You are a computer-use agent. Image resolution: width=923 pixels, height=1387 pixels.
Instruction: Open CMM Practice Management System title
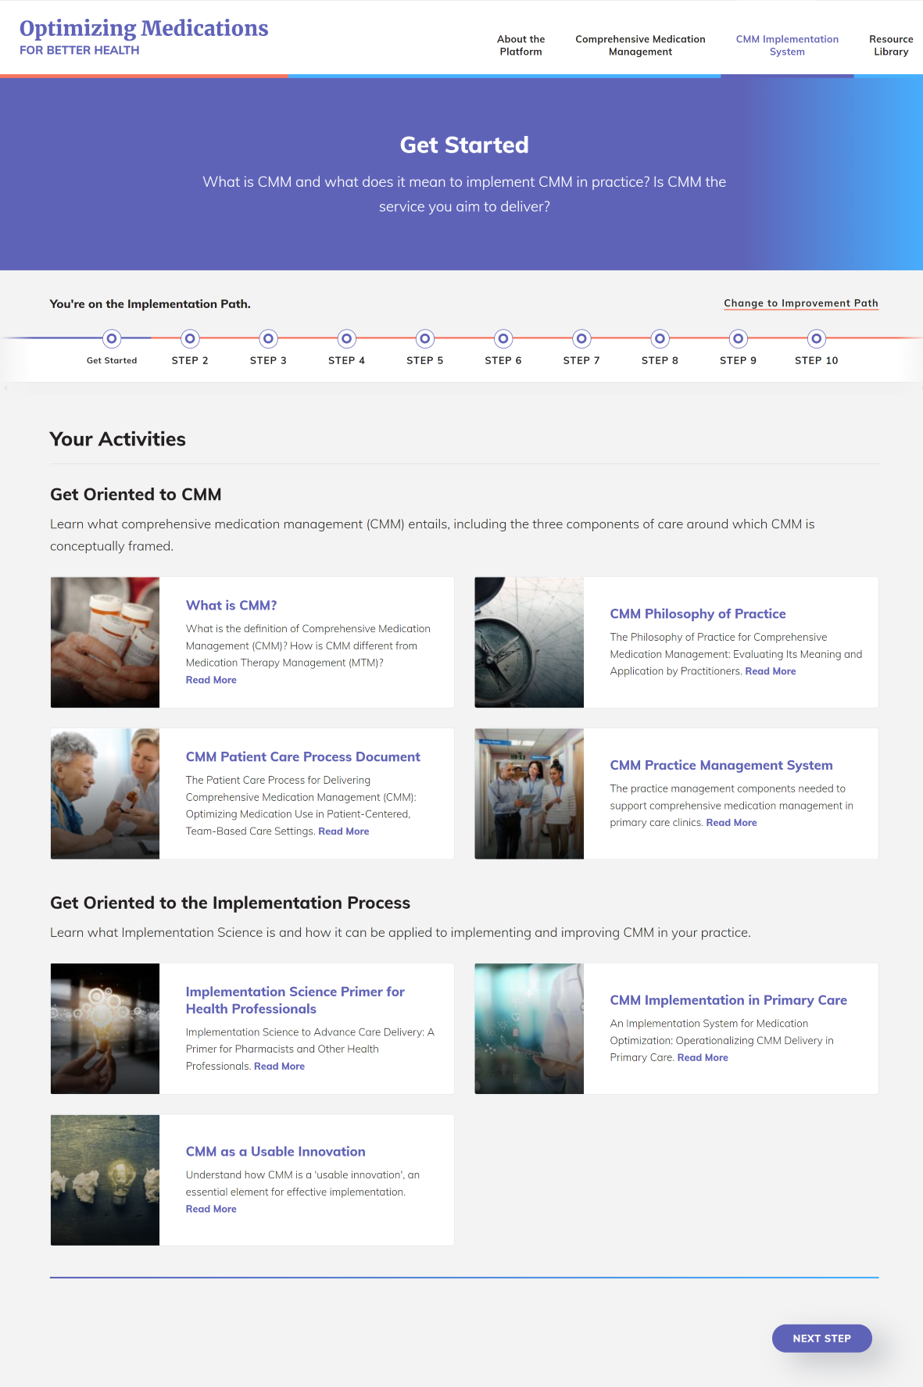click(x=721, y=766)
